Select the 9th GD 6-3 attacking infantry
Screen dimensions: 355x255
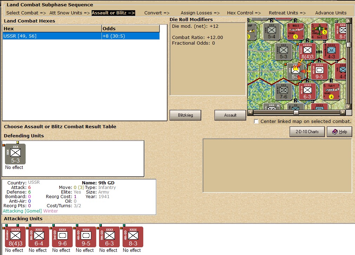[x=109, y=237]
